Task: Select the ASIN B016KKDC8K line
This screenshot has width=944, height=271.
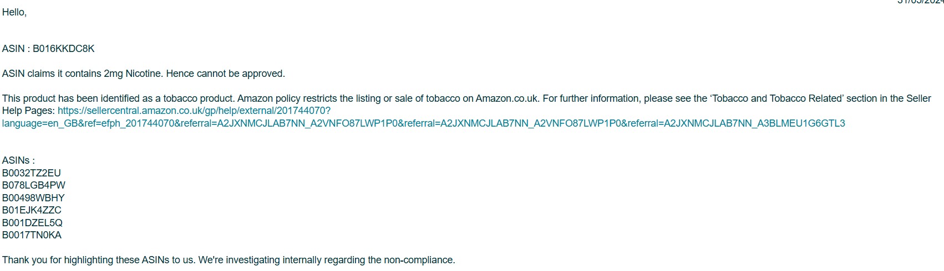Action: tap(48, 49)
